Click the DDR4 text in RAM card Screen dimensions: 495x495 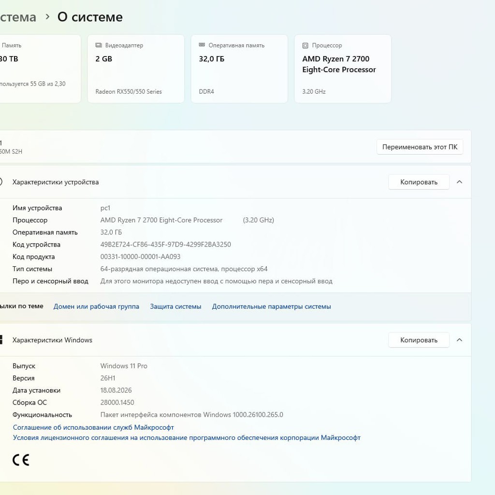206,91
